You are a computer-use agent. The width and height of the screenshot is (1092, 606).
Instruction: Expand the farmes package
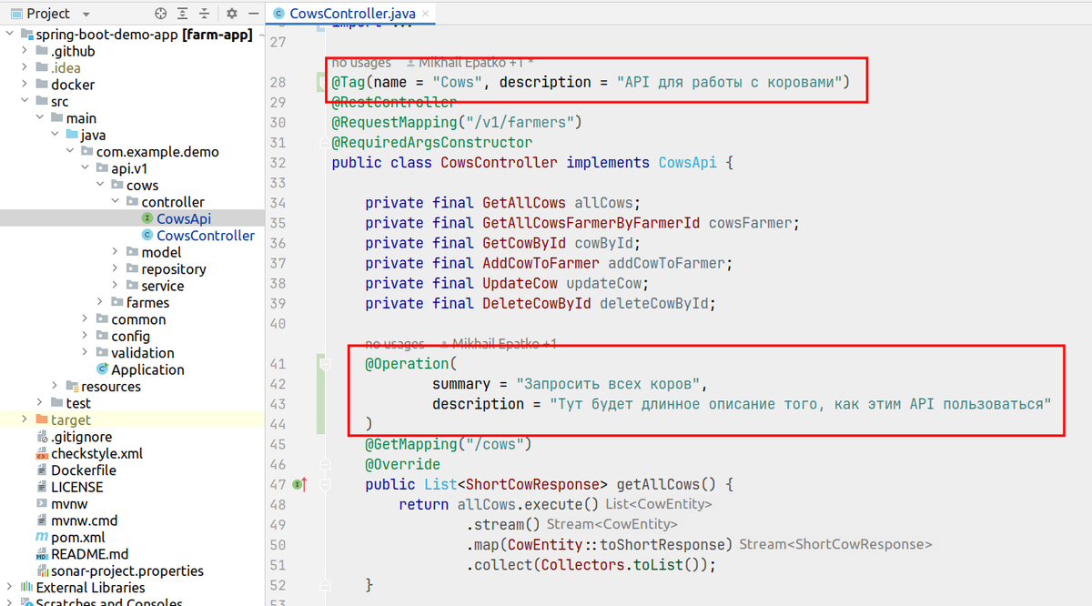tap(101, 303)
